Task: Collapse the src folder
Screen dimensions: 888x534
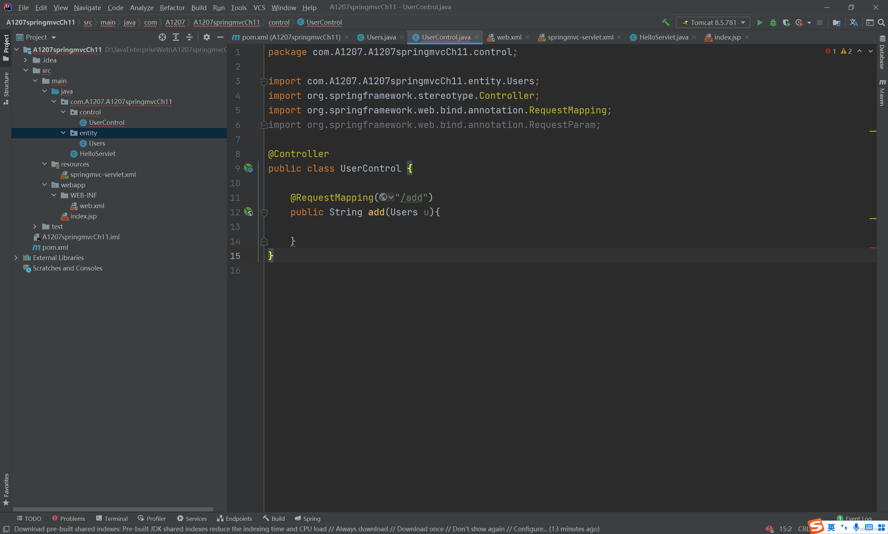Action: point(26,70)
